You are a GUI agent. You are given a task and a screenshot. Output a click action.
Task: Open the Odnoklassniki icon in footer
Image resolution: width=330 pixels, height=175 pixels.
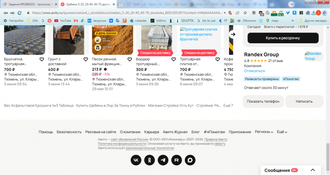[150, 160]
